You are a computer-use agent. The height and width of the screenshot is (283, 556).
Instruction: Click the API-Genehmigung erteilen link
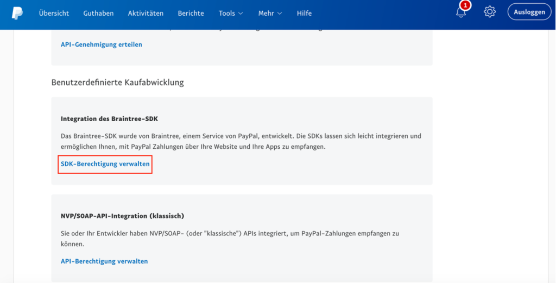coord(102,44)
